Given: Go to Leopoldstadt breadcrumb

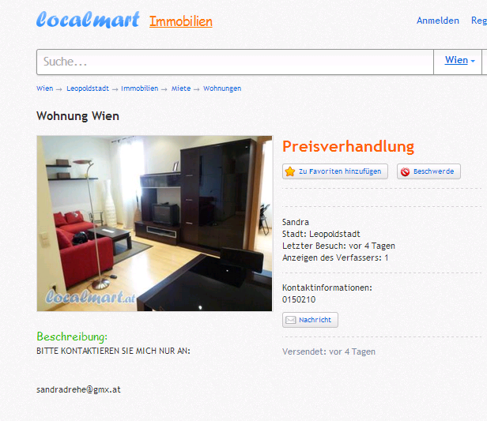Looking at the screenshot, I should (x=88, y=88).
